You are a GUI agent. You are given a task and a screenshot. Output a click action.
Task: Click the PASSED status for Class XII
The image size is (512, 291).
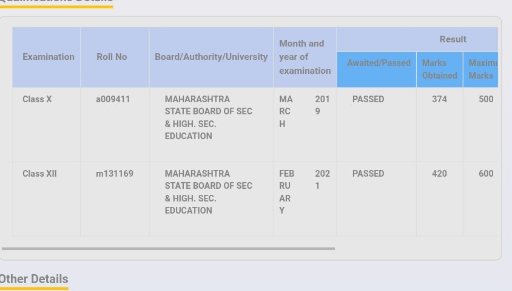[368, 174]
